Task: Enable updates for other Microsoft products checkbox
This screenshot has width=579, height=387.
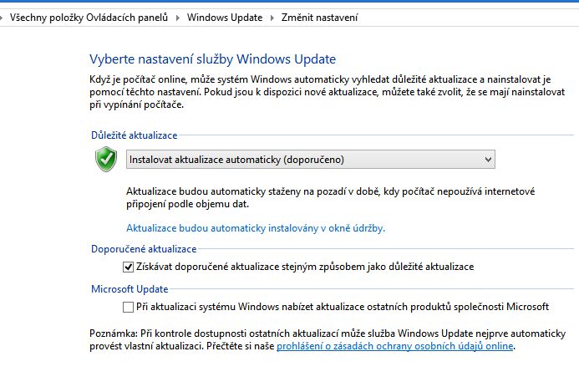Action: point(128,307)
